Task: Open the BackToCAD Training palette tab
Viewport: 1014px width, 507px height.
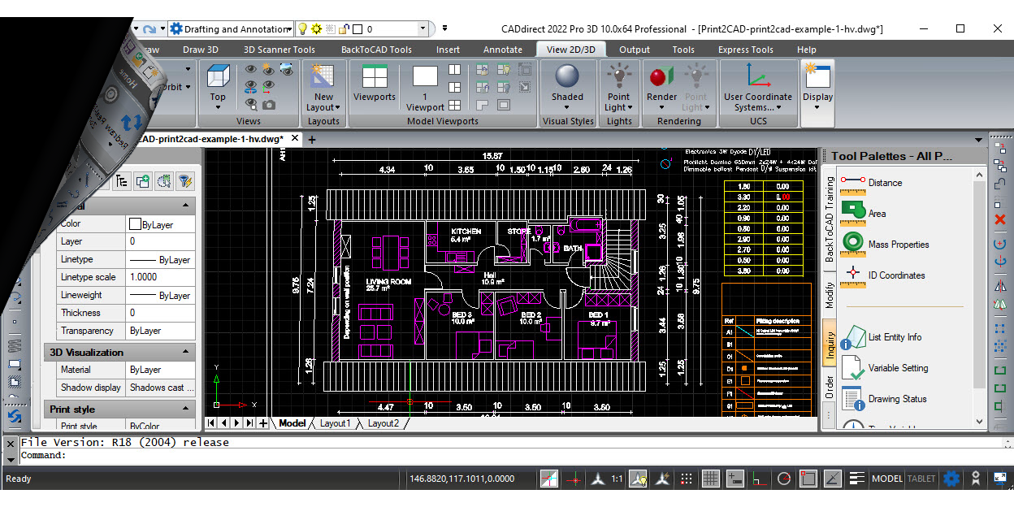Action: (830, 219)
